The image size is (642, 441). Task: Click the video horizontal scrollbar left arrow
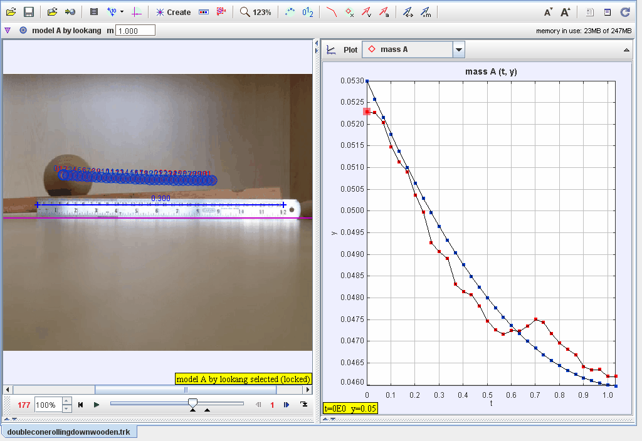pyautogui.click(x=8, y=390)
